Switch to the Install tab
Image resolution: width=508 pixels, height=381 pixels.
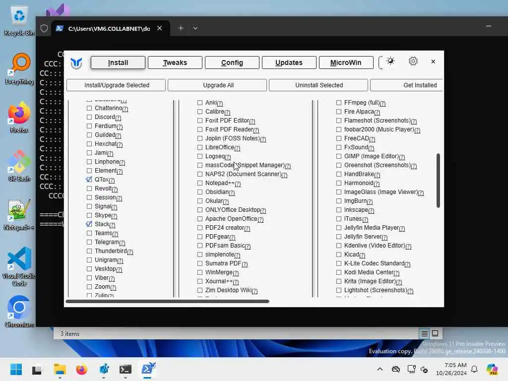(118, 63)
